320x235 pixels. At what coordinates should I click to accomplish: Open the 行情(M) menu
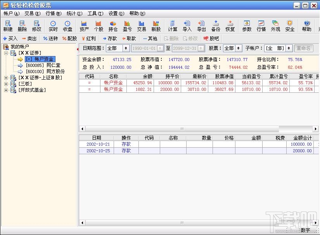54,14
